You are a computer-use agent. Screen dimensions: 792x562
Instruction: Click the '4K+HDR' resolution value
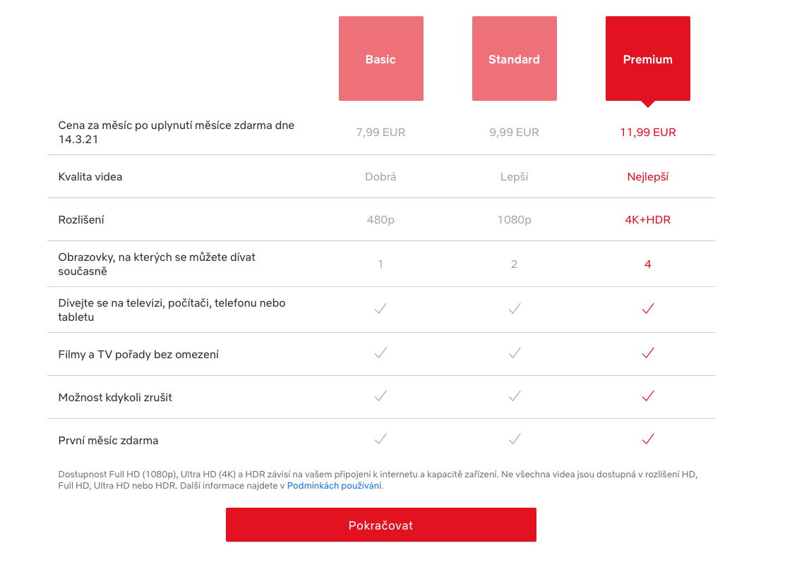tap(647, 219)
